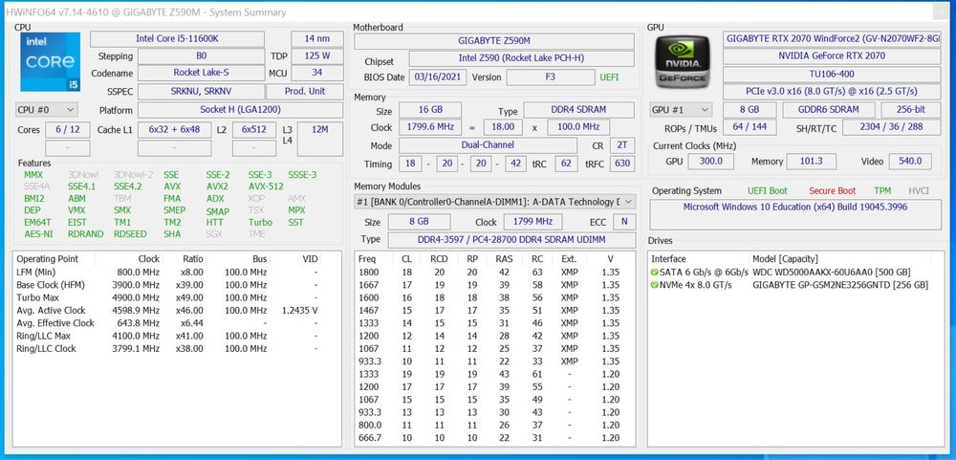Select the Windows 10 Education OS field

click(x=795, y=214)
